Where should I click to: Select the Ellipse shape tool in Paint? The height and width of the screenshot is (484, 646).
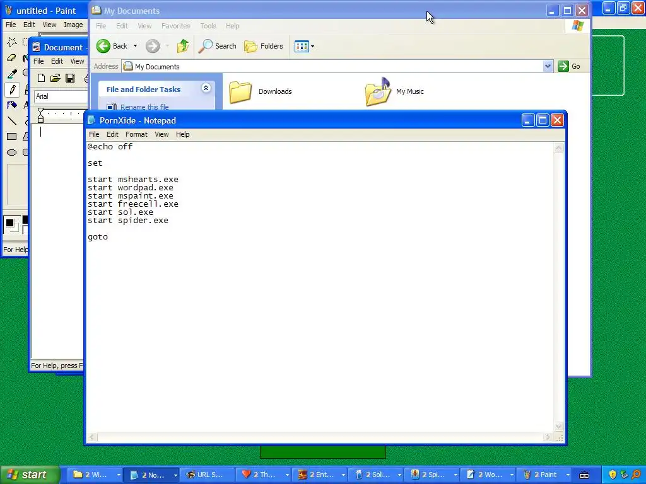(12, 153)
